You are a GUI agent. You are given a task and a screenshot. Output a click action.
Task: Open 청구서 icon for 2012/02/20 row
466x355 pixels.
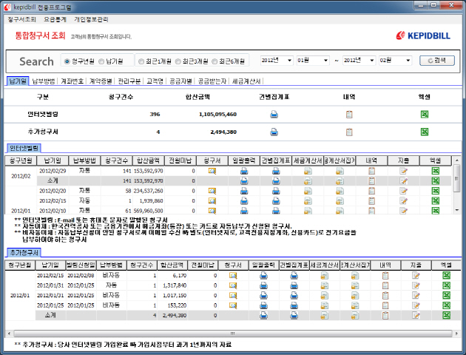tap(212, 191)
